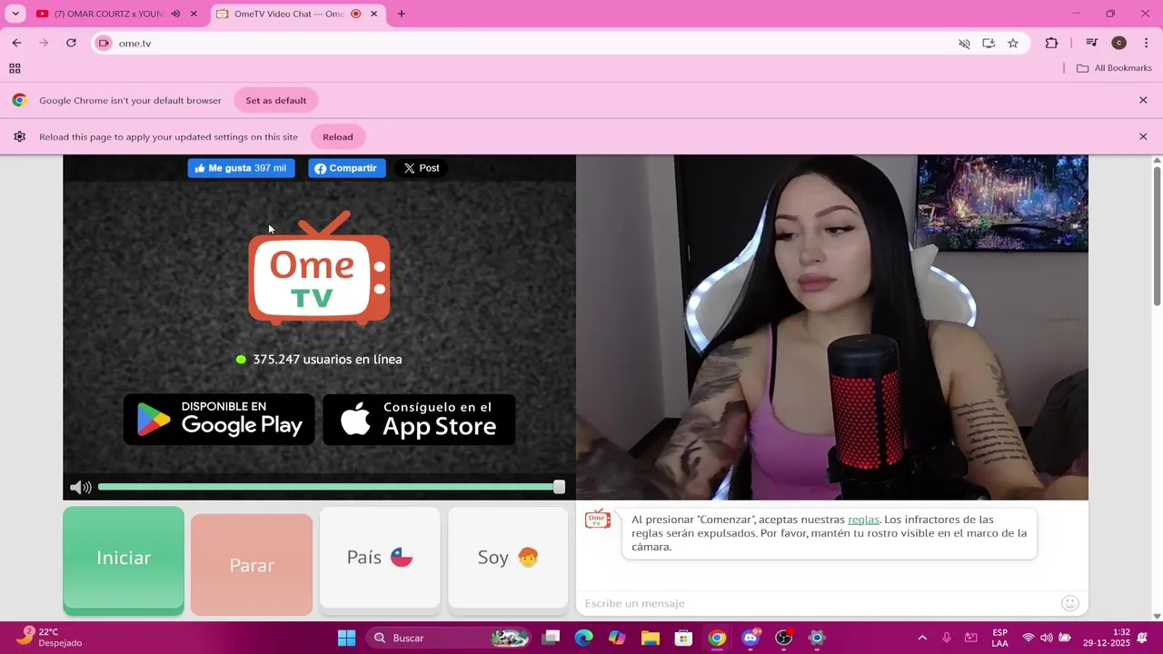
Task: Click the page vertical scrollbar
Action: click(1157, 236)
